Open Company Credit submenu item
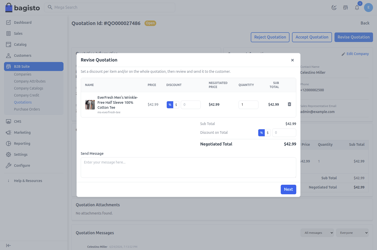The image size is (377, 250). 26,95
